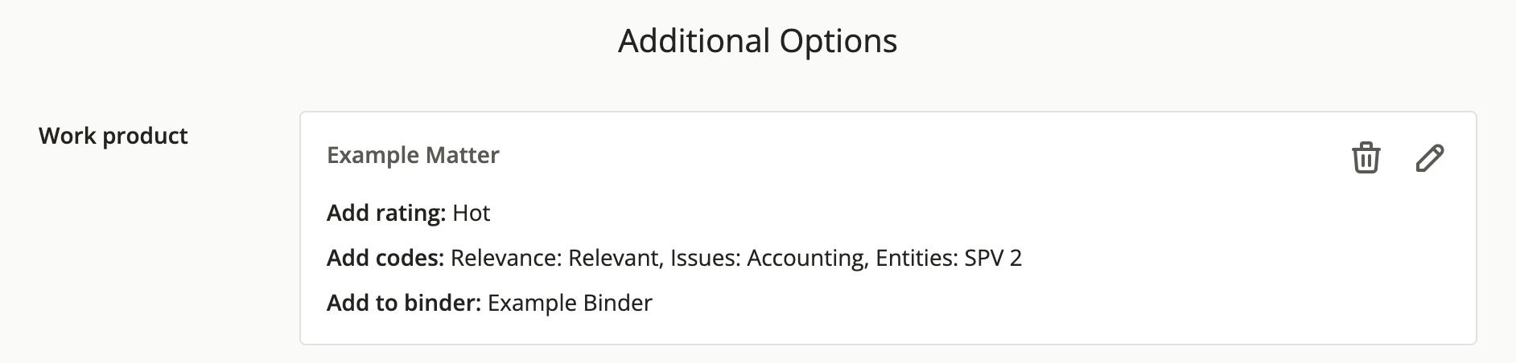Click the word Matter in card title
The image size is (1516, 363).
[463, 155]
